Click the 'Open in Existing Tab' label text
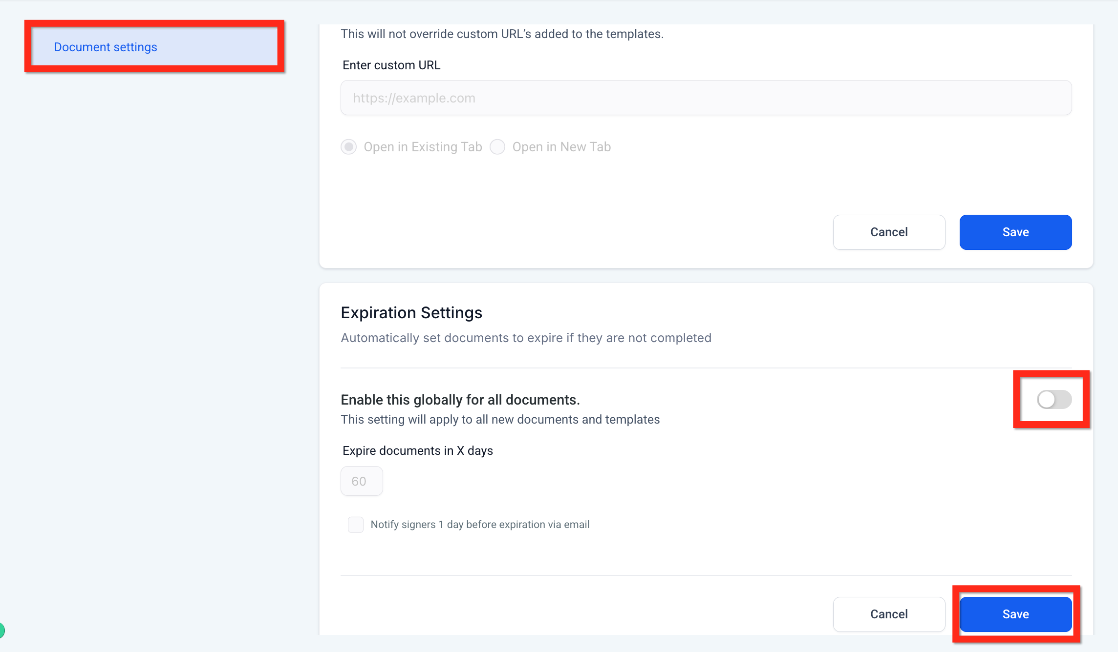This screenshot has height=652, width=1118. click(x=423, y=147)
